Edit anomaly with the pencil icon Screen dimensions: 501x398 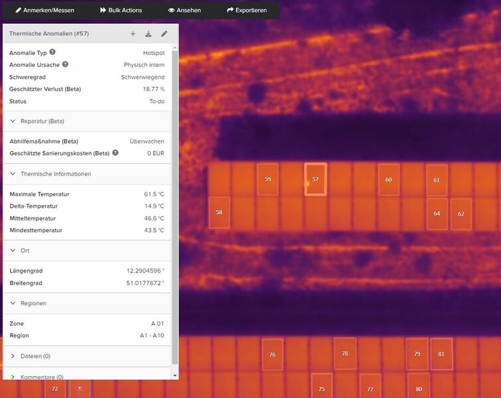[x=164, y=34]
